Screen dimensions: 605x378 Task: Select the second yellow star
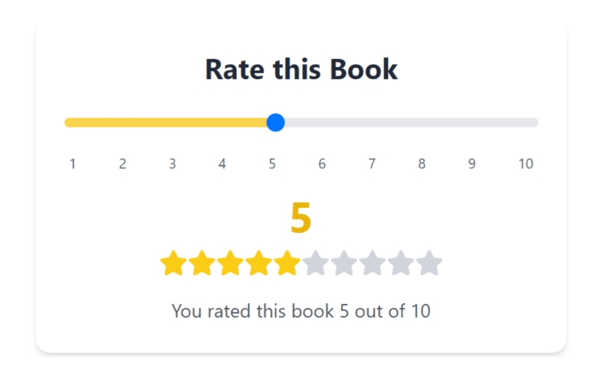[202, 263]
